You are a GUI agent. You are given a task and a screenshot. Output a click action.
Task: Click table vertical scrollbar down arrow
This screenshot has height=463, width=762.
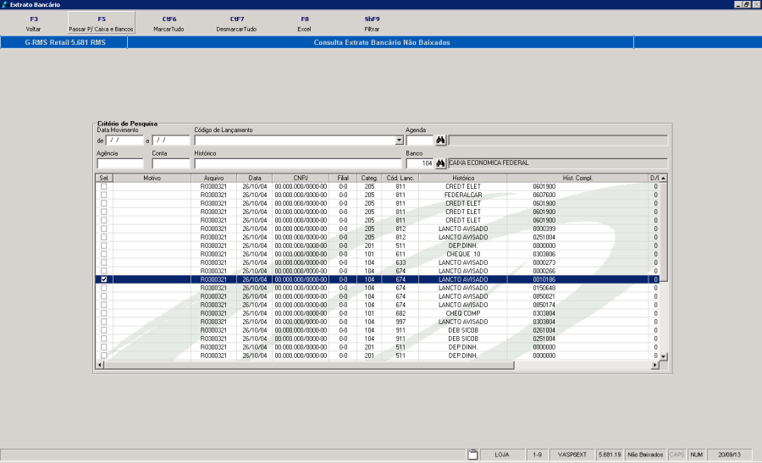point(663,356)
